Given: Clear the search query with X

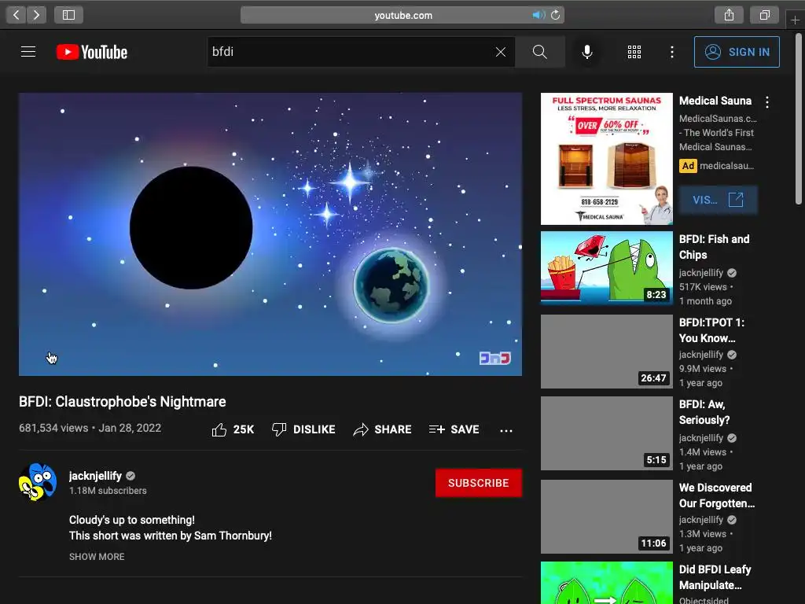Looking at the screenshot, I should coord(501,52).
